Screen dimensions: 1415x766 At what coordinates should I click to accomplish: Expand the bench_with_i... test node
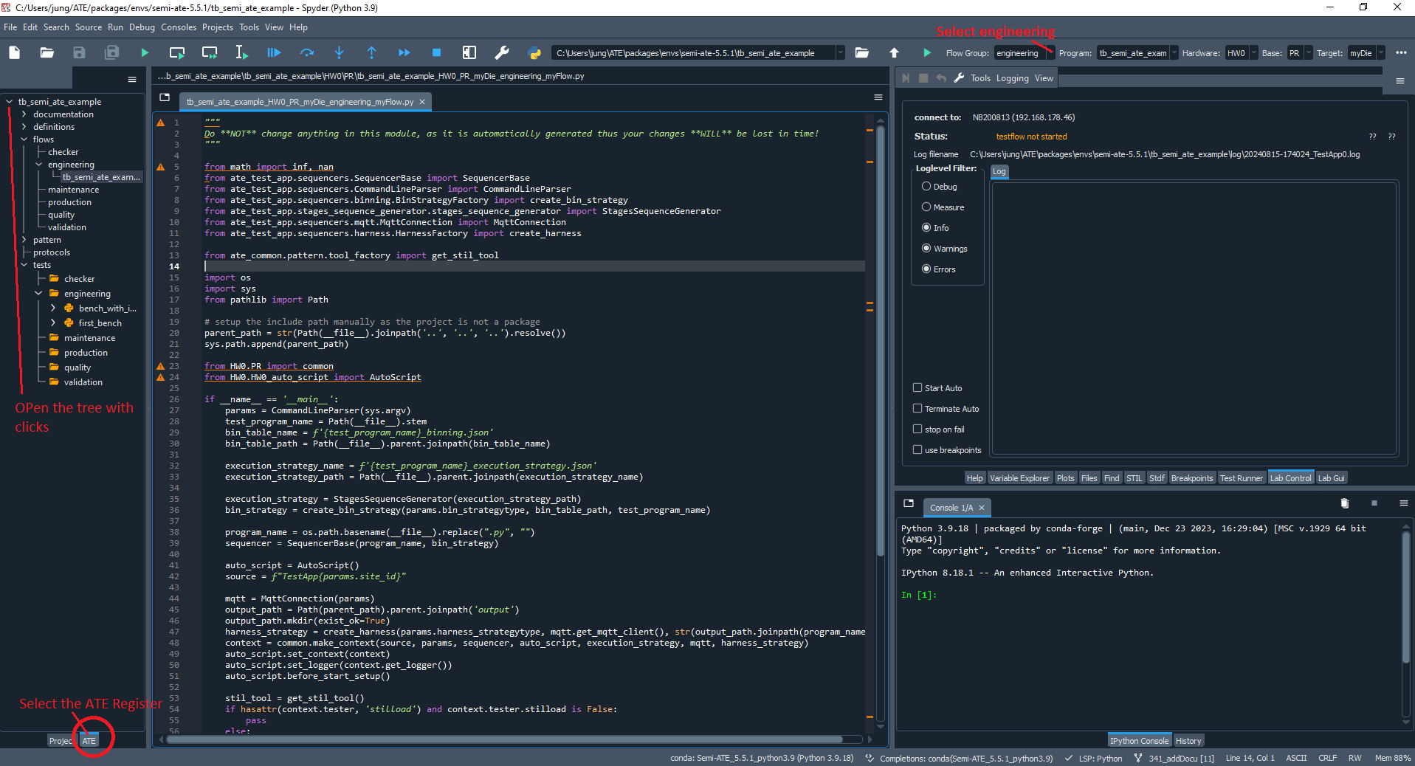[x=53, y=308]
